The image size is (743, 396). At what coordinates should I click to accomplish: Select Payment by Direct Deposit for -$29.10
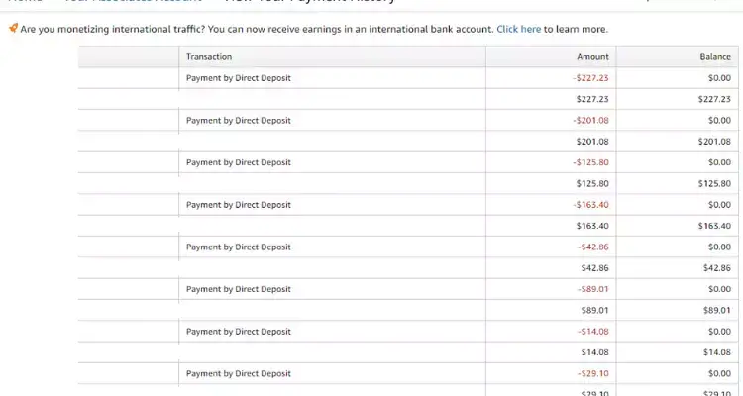[x=239, y=373]
